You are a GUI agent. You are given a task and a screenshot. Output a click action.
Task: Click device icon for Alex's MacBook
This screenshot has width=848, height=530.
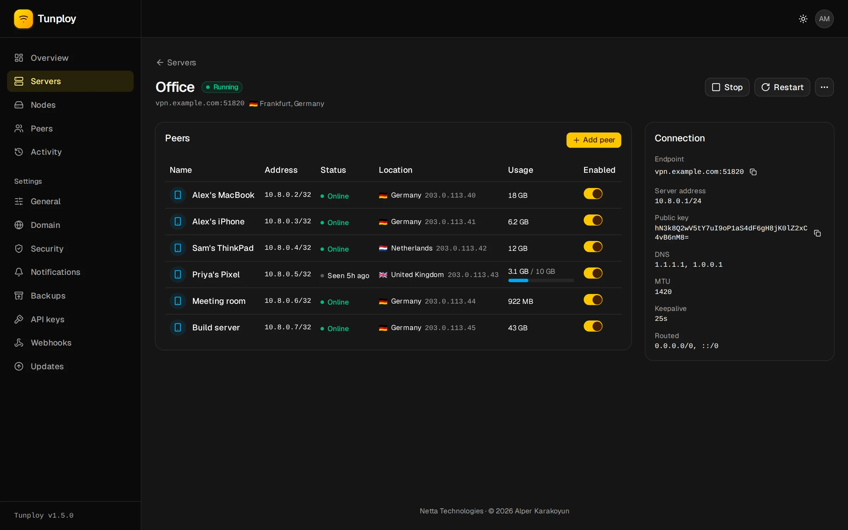(178, 195)
